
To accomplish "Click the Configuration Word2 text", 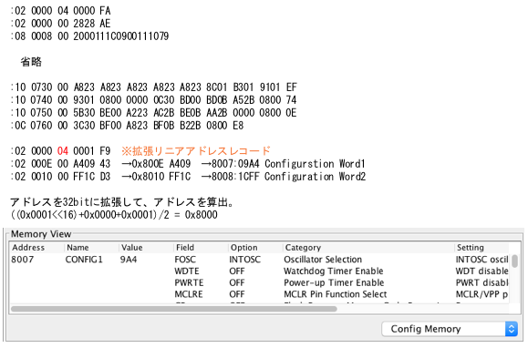I will [315, 177].
